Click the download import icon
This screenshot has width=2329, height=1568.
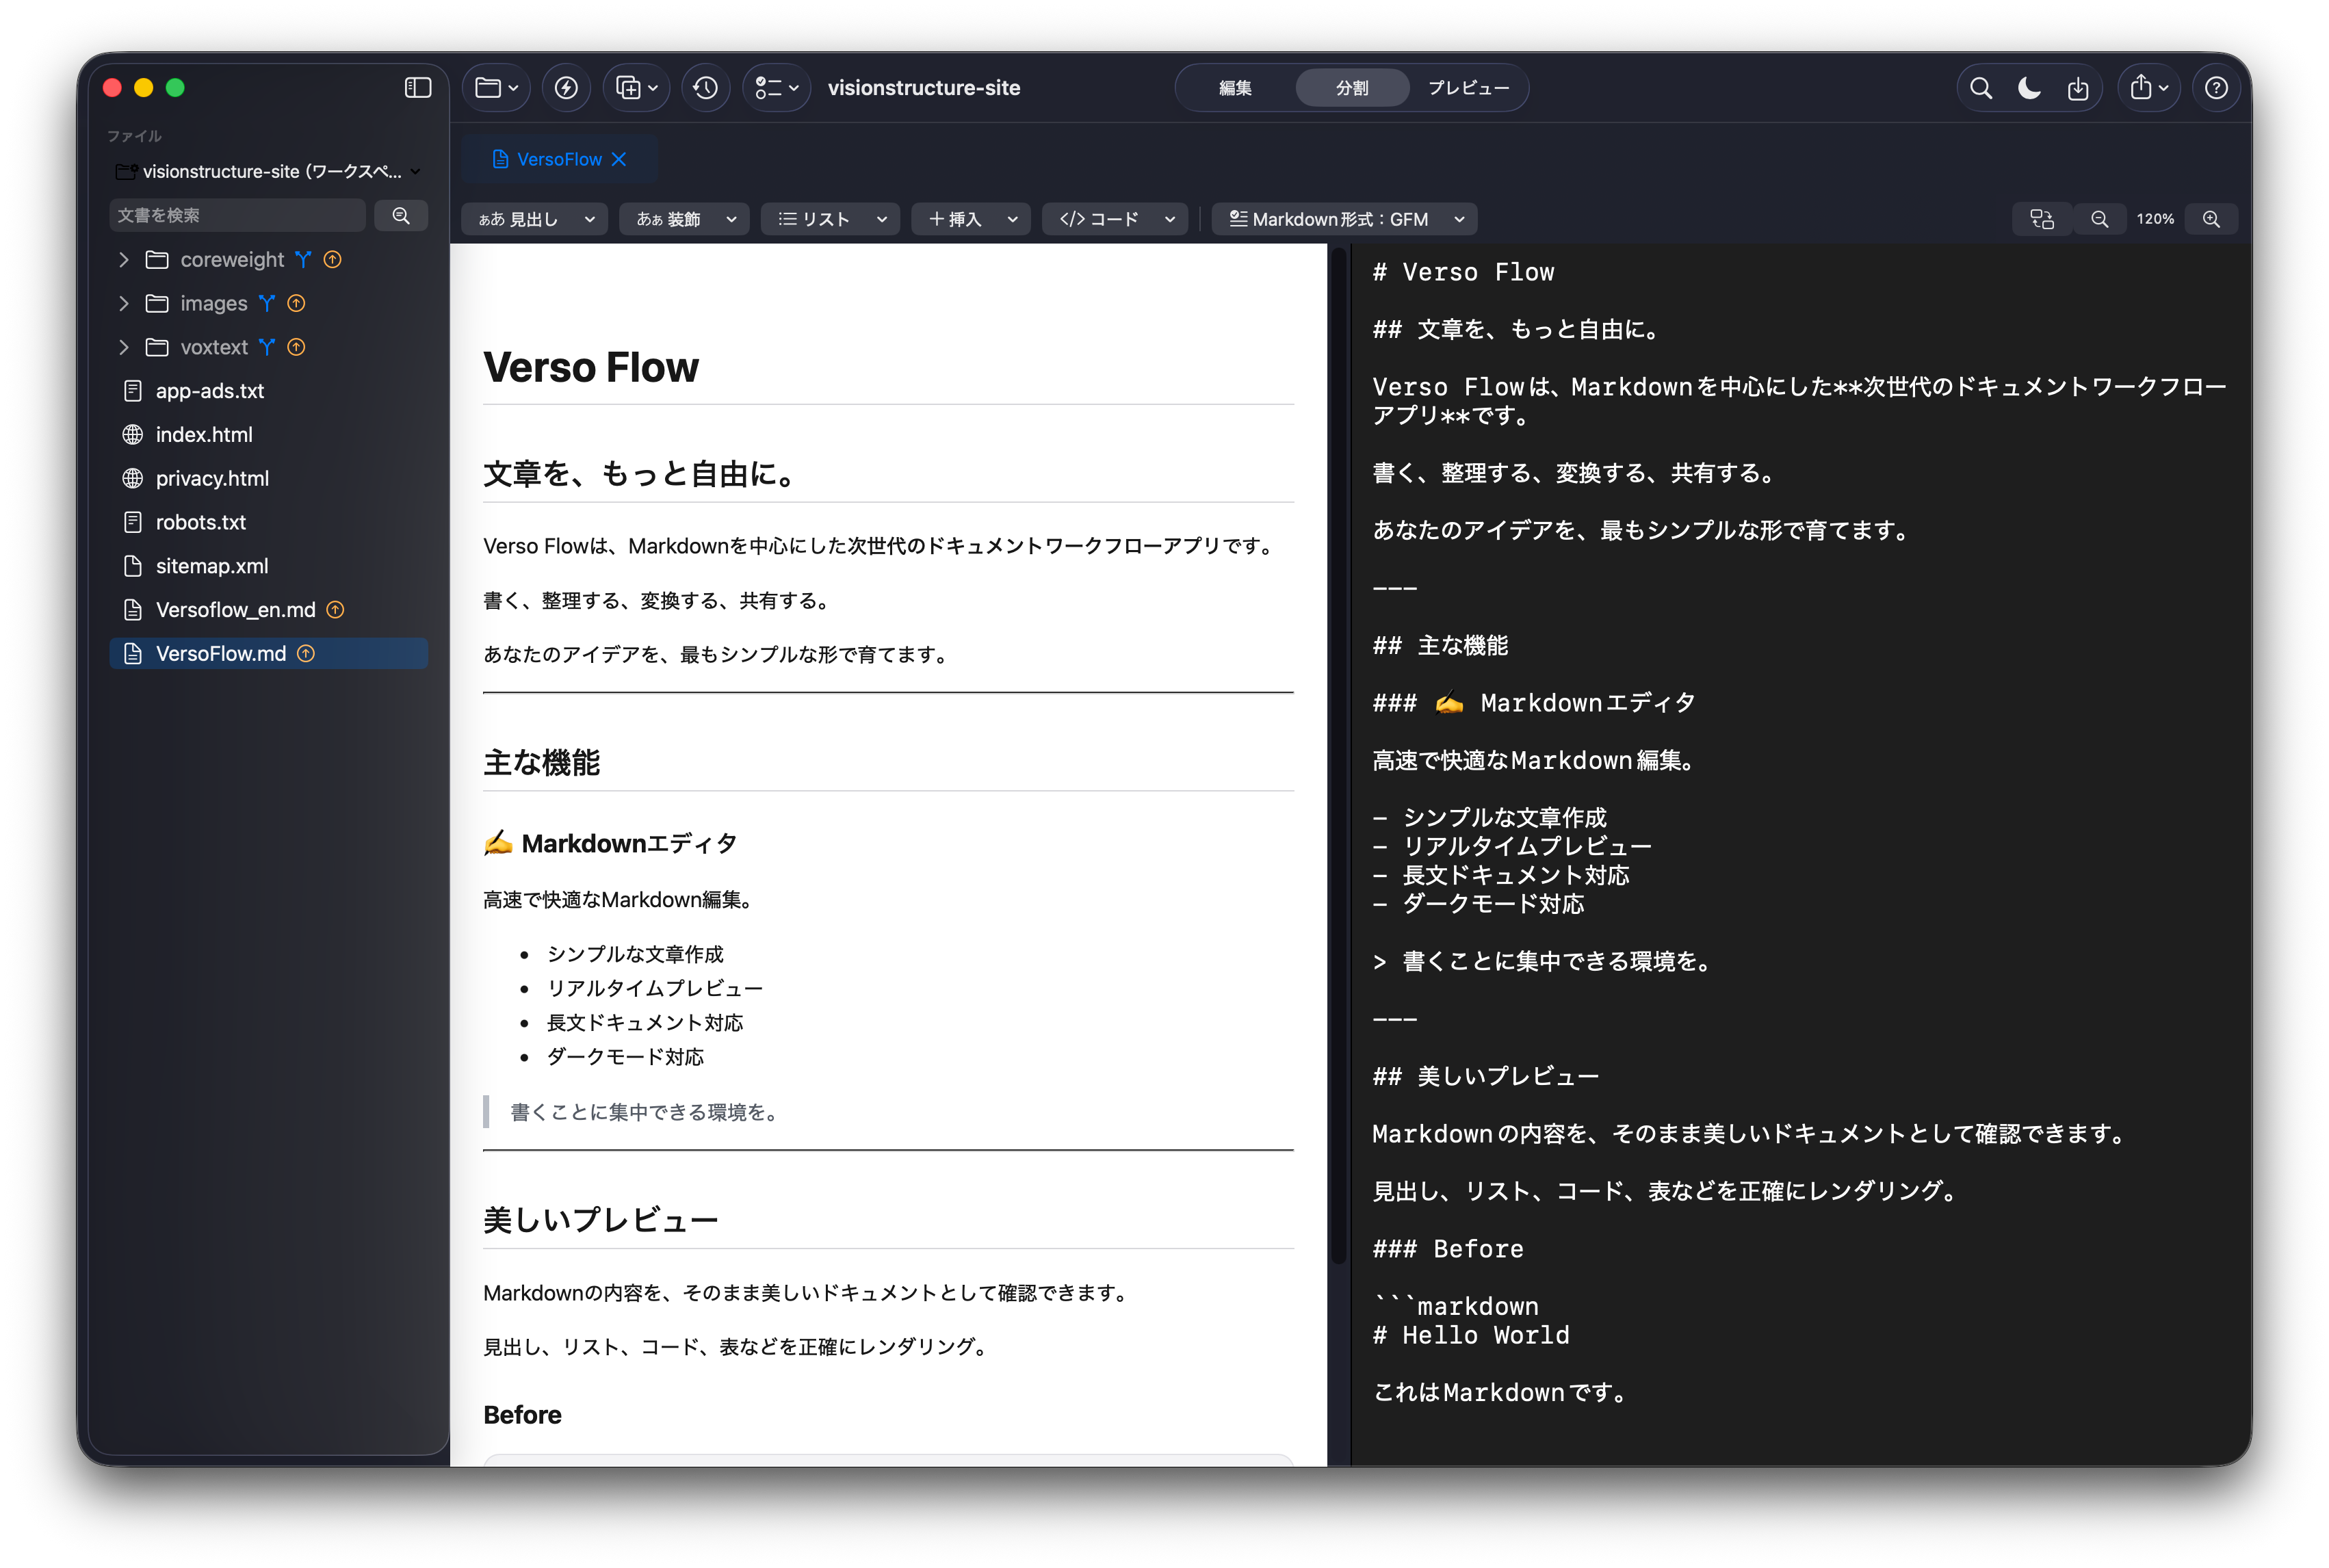(2078, 88)
